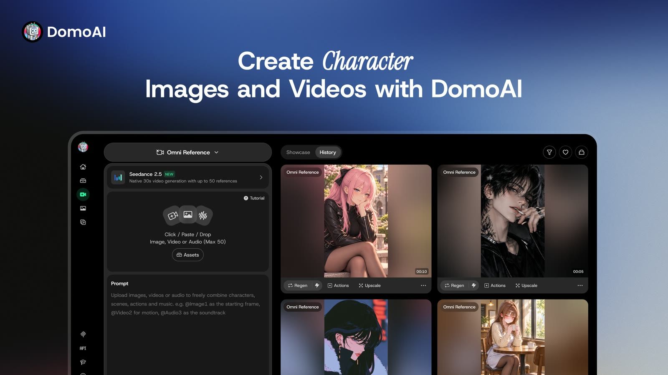
Task: Click the "NEW" badge beside Seedance 2.5
Action: coord(169,174)
